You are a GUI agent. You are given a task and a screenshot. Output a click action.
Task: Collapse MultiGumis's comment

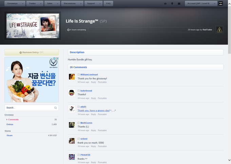click(79, 123)
